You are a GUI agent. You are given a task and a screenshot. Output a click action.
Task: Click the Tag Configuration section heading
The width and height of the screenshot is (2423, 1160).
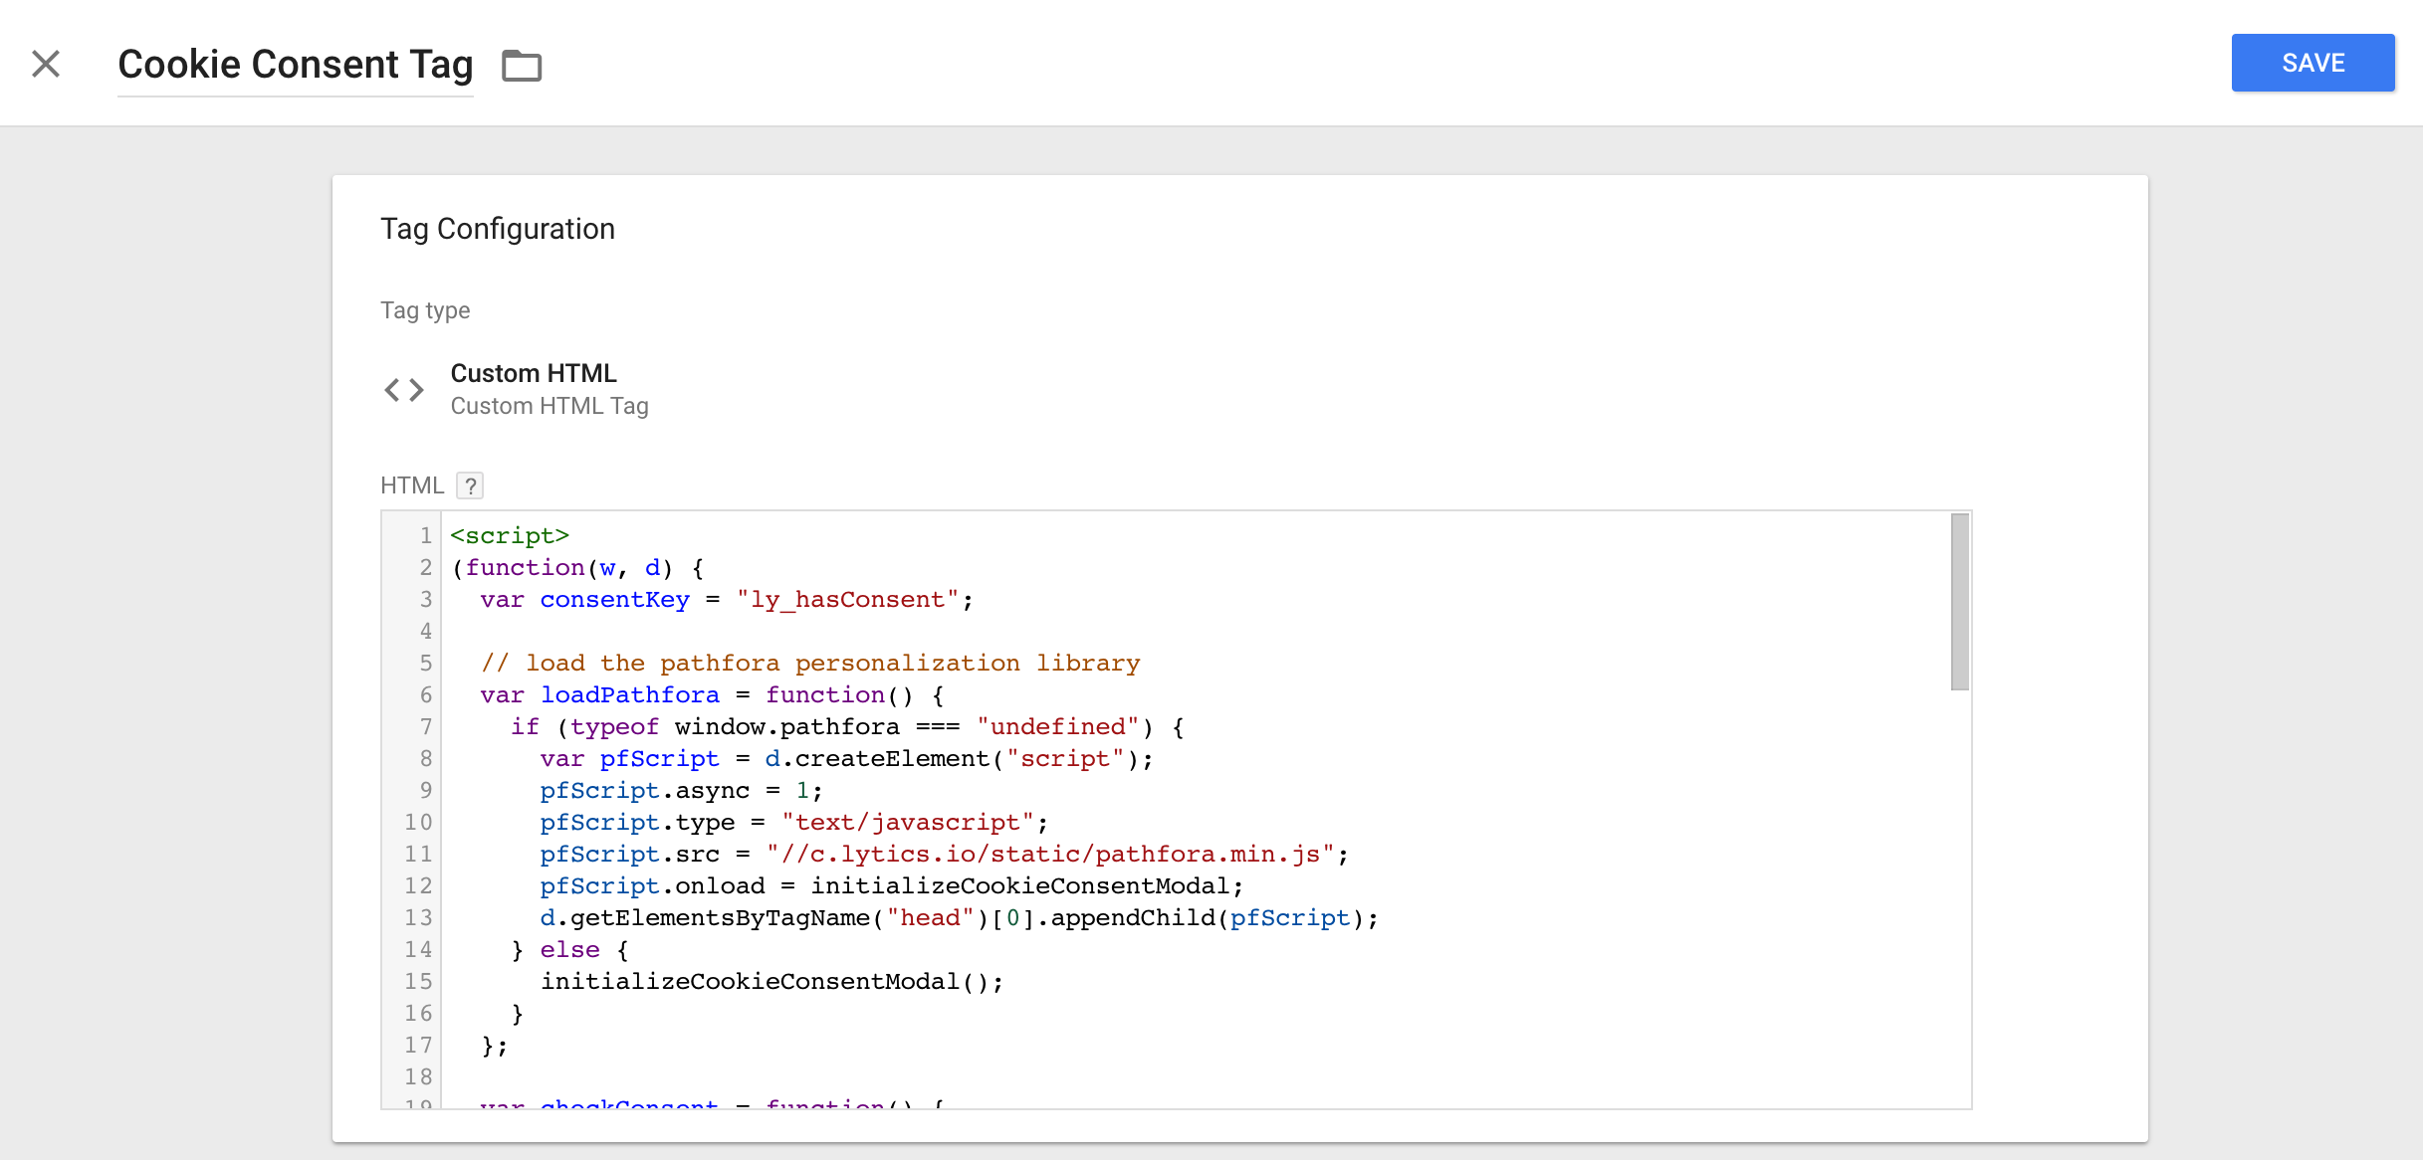point(498,229)
